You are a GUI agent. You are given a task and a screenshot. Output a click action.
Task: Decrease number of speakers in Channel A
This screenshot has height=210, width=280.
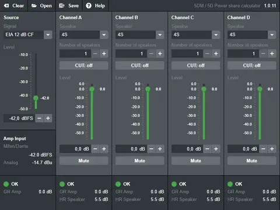point(95,54)
